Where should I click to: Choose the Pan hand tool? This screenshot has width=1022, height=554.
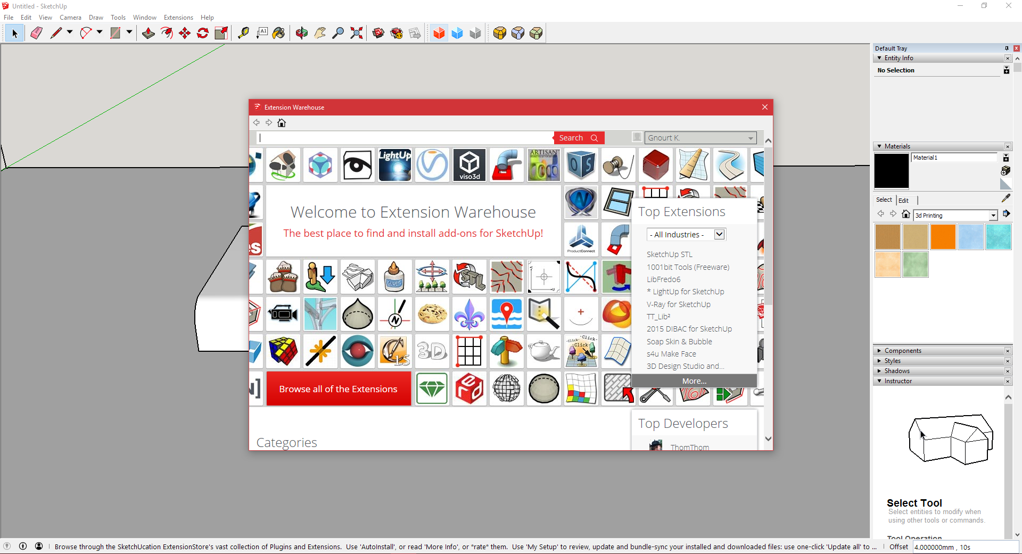pyautogui.click(x=320, y=34)
